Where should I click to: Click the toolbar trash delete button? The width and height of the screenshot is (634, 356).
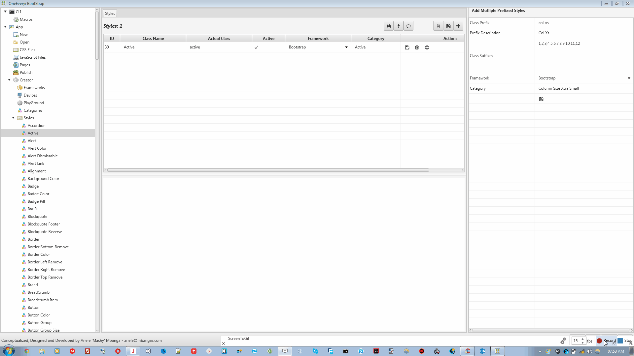coord(438,26)
